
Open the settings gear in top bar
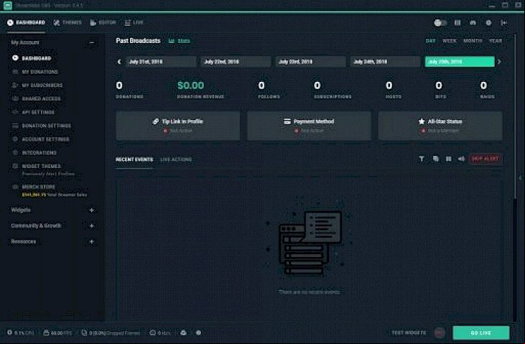point(488,23)
